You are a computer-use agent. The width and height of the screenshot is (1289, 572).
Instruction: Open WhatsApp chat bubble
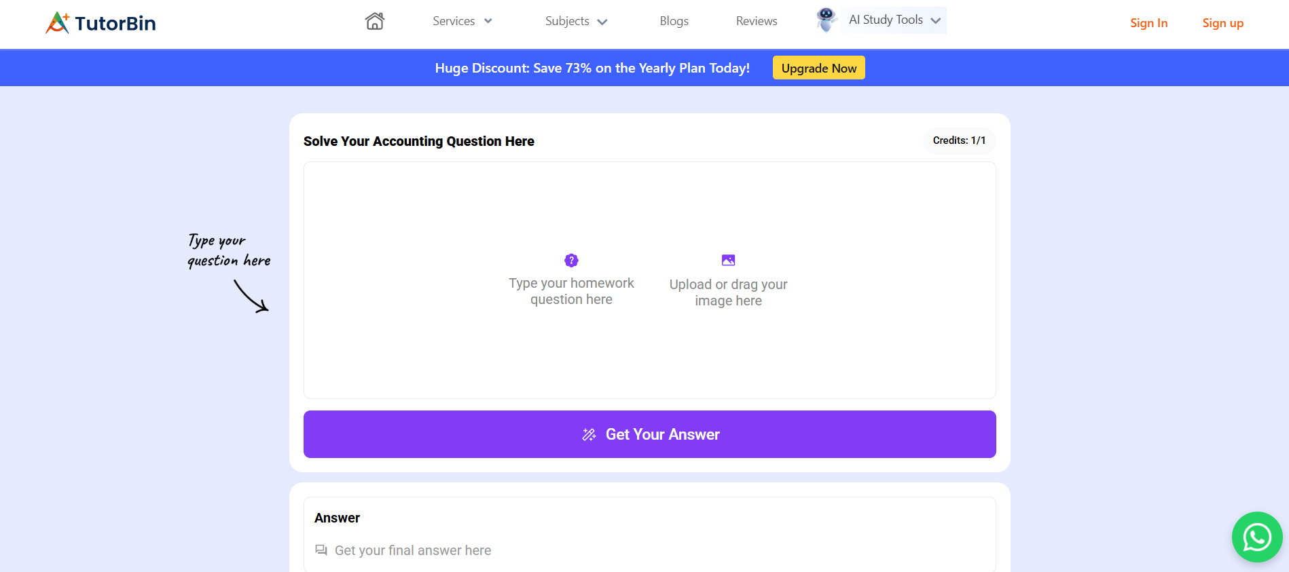[x=1257, y=537]
